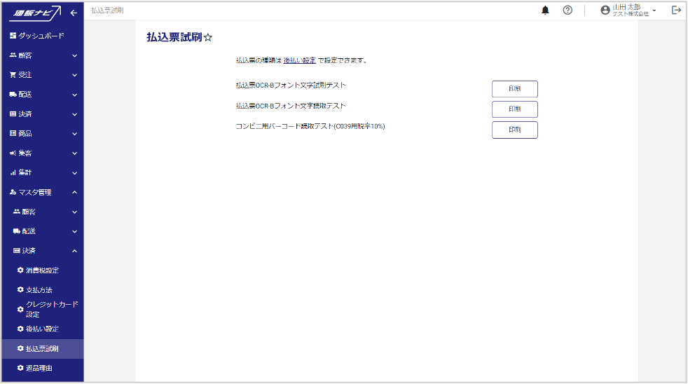Expand the 集計 sidebar menu
688x384 pixels.
pos(42,172)
